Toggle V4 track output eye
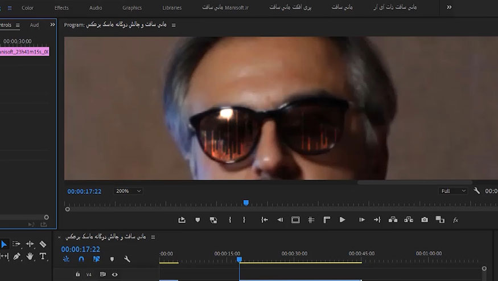Image resolution: width=498 pixels, height=281 pixels. [114, 274]
